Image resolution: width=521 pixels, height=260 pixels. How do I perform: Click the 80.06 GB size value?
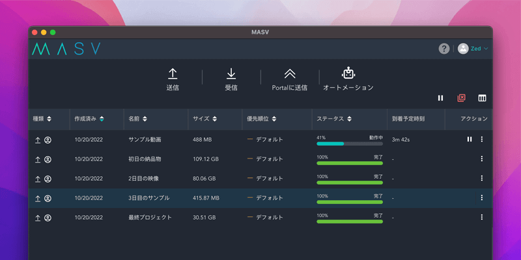(x=204, y=178)
